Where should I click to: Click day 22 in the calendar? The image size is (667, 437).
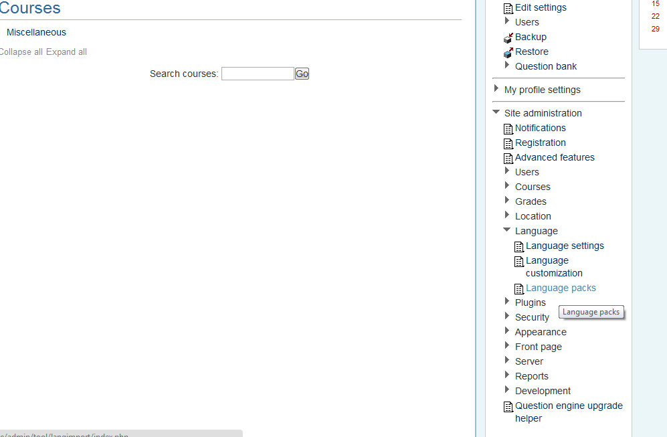pyautogui.click(x=655, y=16)
